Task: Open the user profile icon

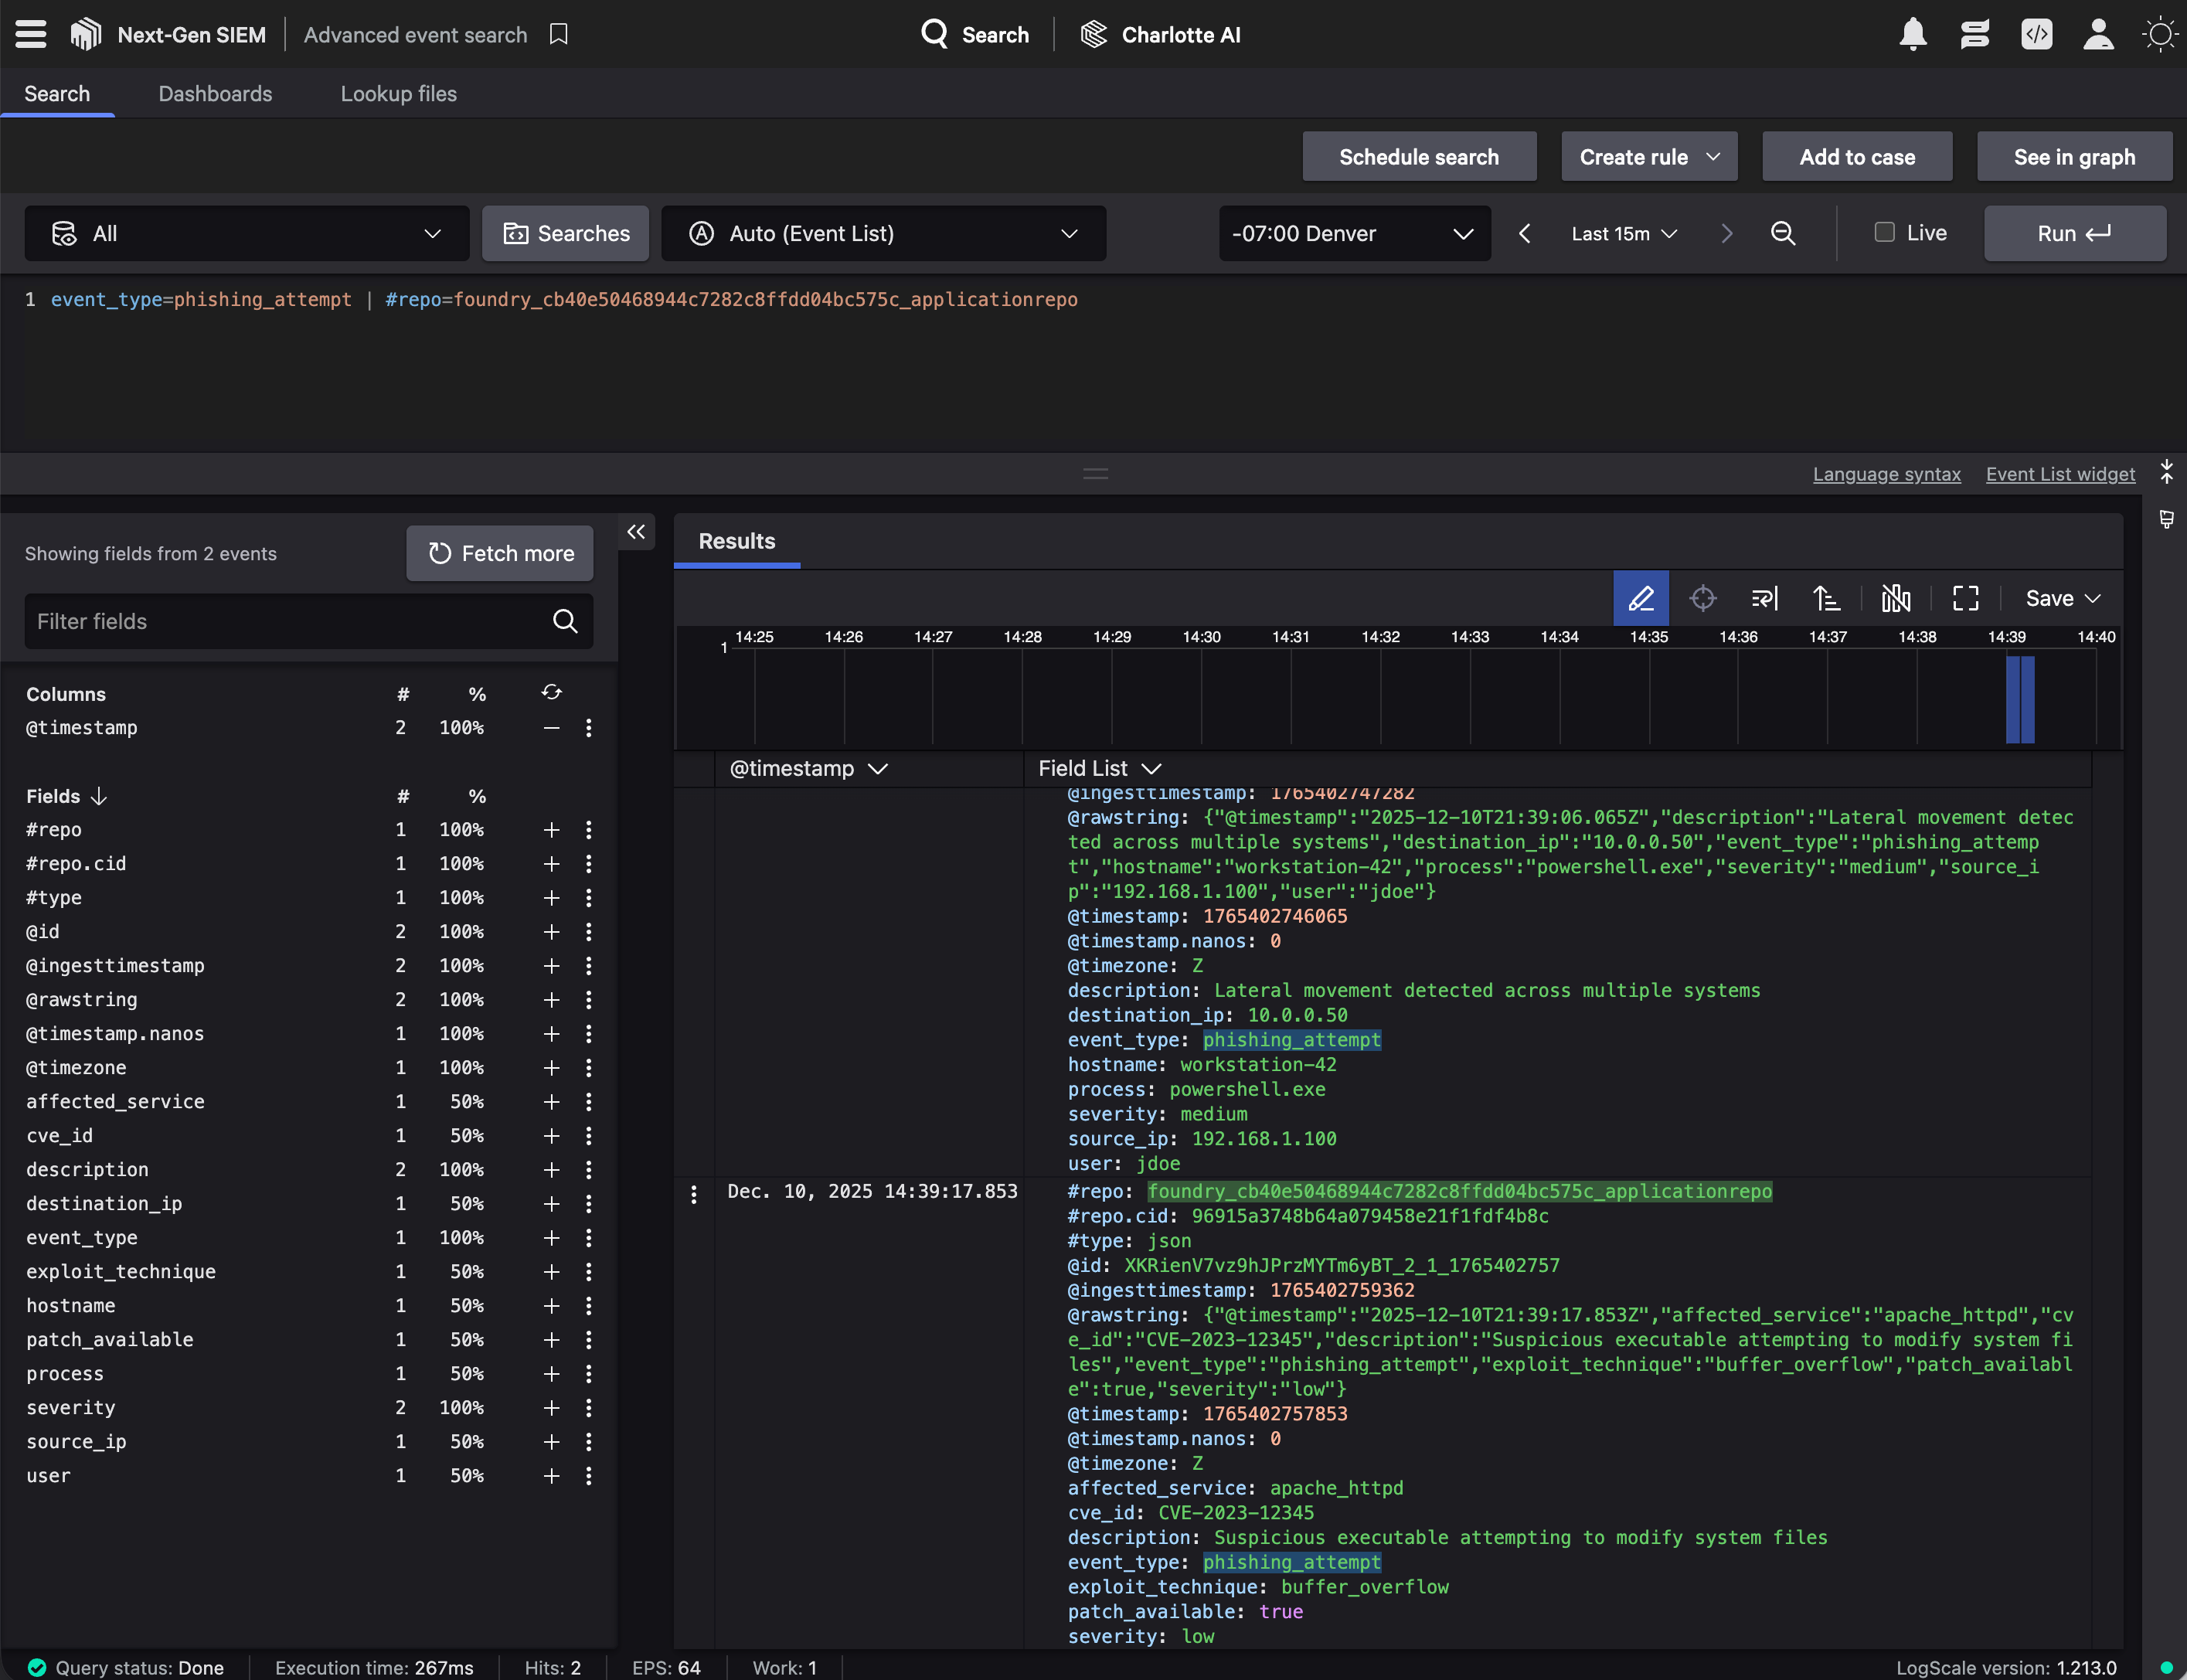Action: 2099,34
